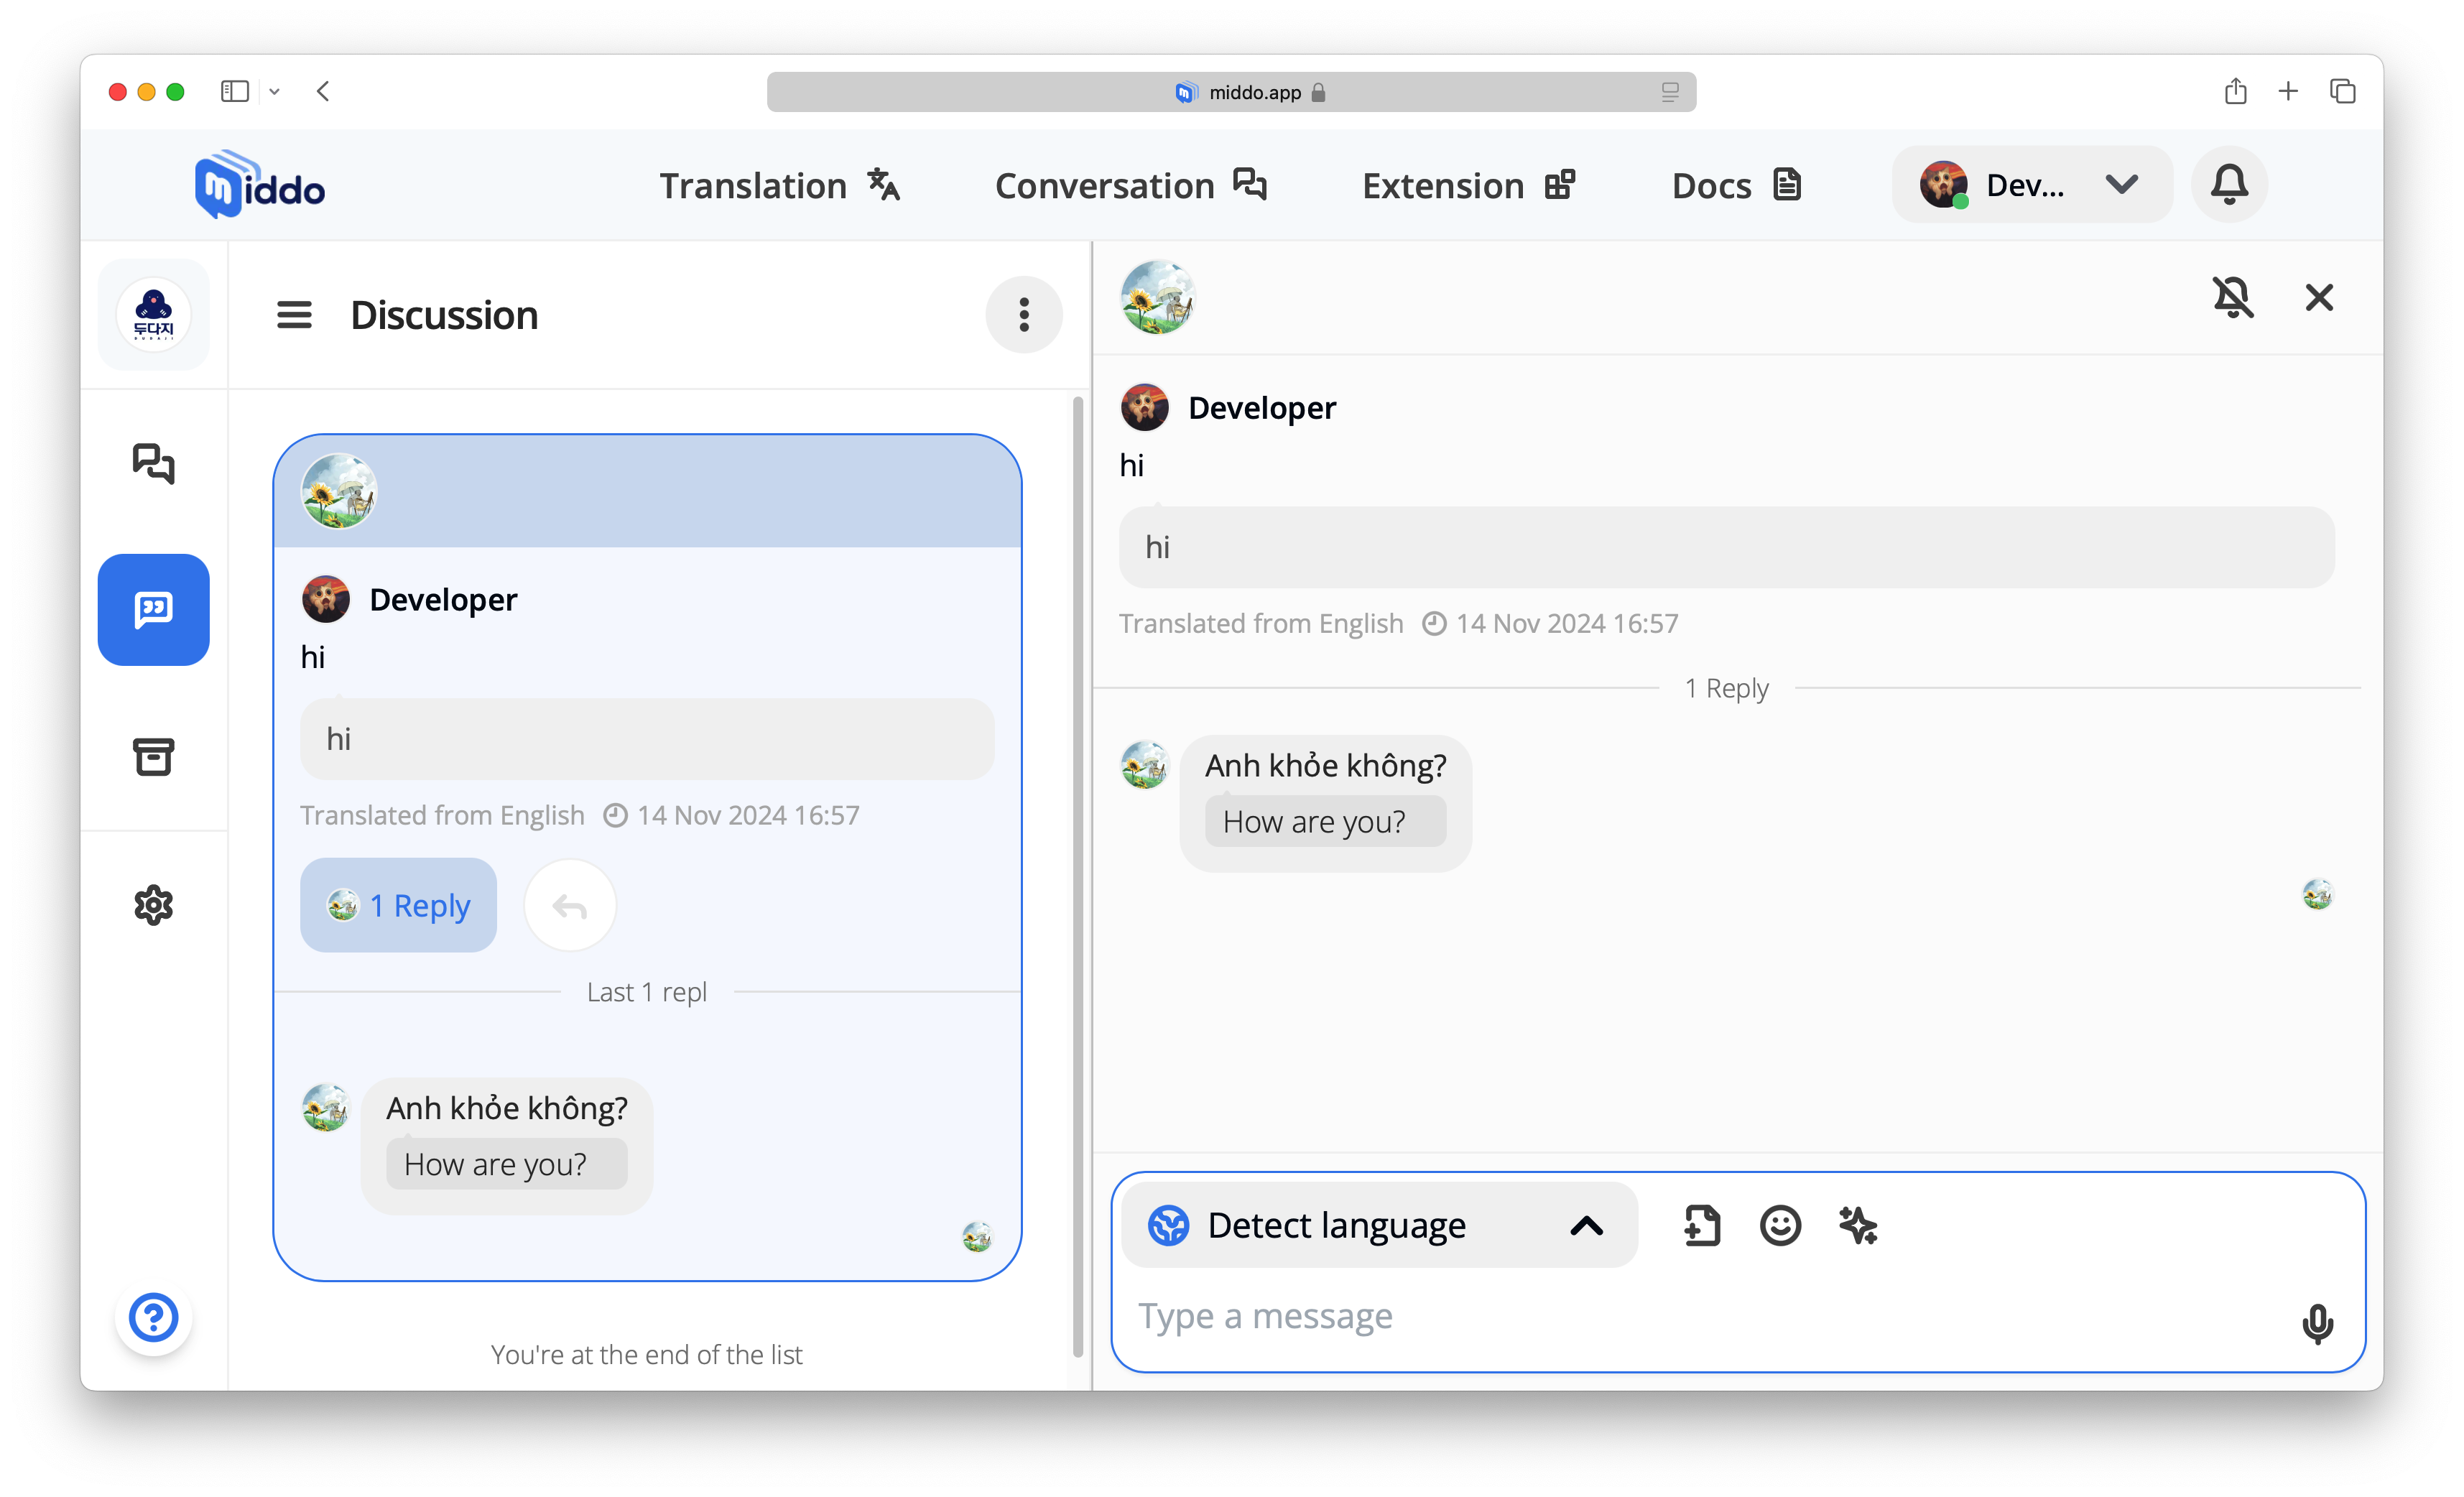This screenshot has height=1497, width=2464.
Task: Click the thread panel header avatar
Action: 1157,297
